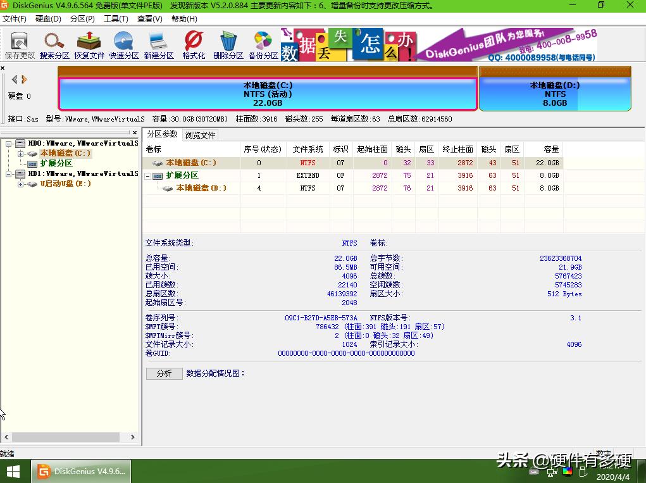Click the 删除分区 (Delete Partition) icon
Screen dimensions: 646x483
[228, 44]
